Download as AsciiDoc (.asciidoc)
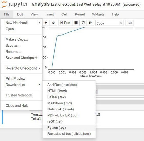The image size is (144, 141). (69, 85)
